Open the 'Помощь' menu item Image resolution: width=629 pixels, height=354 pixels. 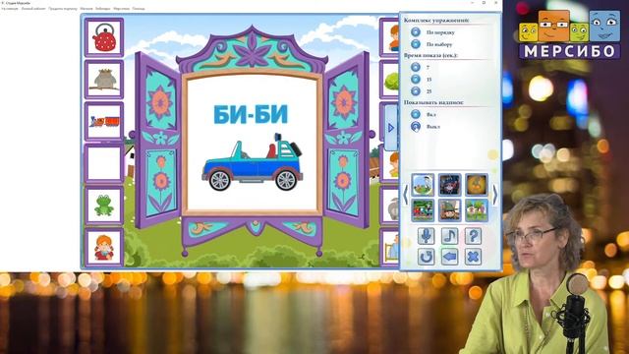[x=139, y=9]
